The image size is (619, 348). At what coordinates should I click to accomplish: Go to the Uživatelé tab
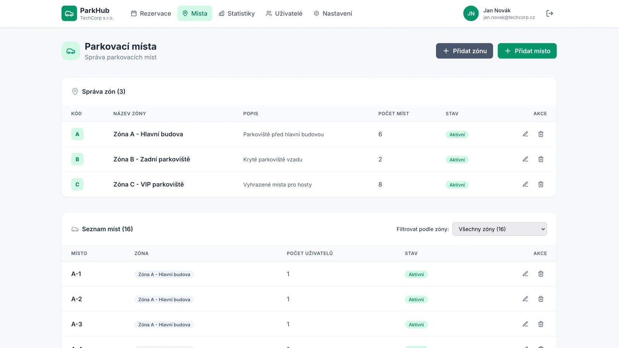click(284, 14)
